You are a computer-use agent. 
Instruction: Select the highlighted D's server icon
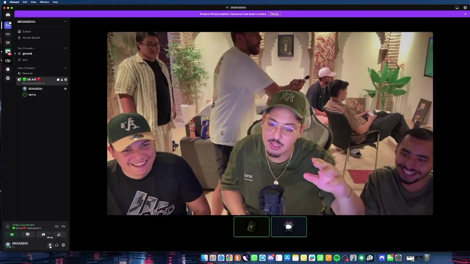[x=8, y=25]
